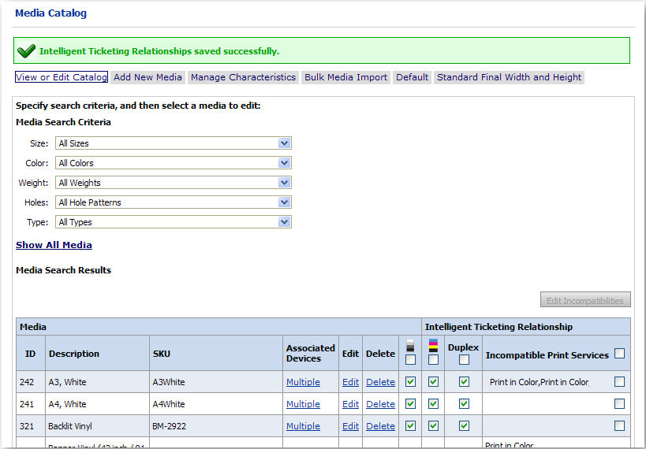Viewport: 646px width, 449px height.
Task: Select Incompatible Print Services checkbox for Backlit Vinyl
Action: click(x=619, y=426)
